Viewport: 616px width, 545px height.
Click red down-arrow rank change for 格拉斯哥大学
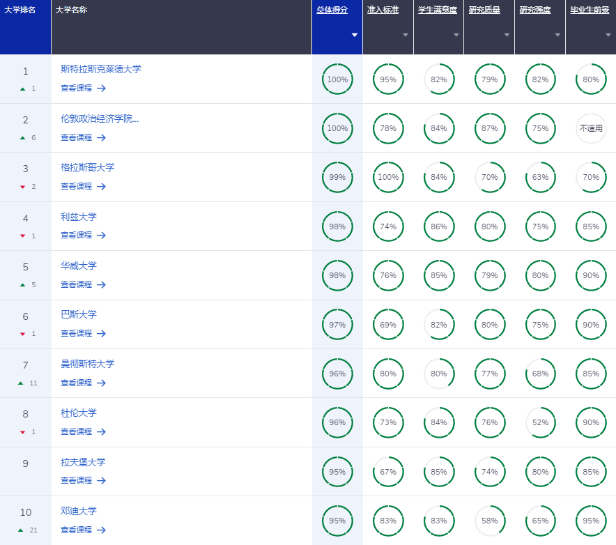23,187
